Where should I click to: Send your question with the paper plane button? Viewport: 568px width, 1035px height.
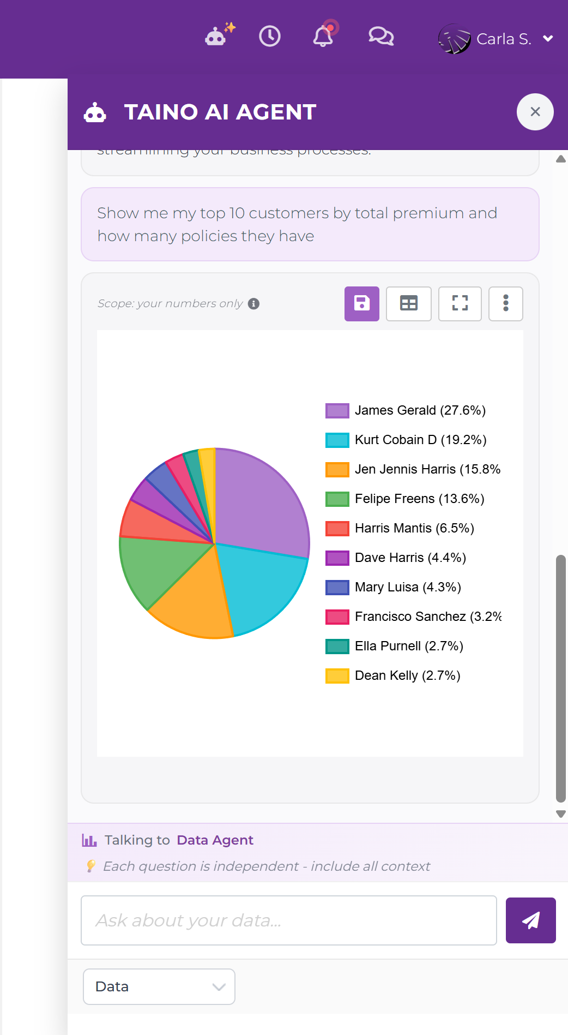[x=530, y=920]
